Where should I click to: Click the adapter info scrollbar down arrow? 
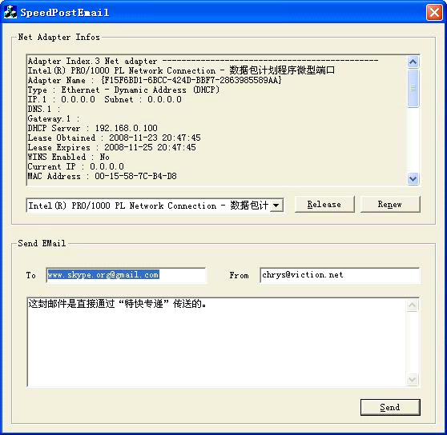click(413, 178)
